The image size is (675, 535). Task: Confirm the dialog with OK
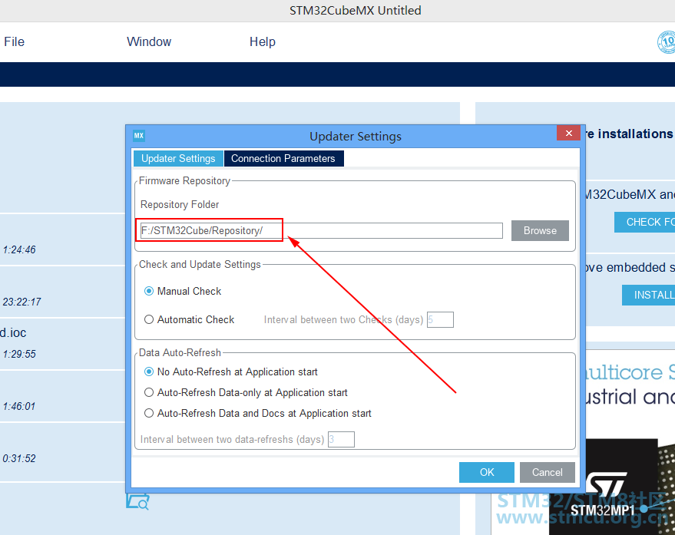tap(486, 472)
